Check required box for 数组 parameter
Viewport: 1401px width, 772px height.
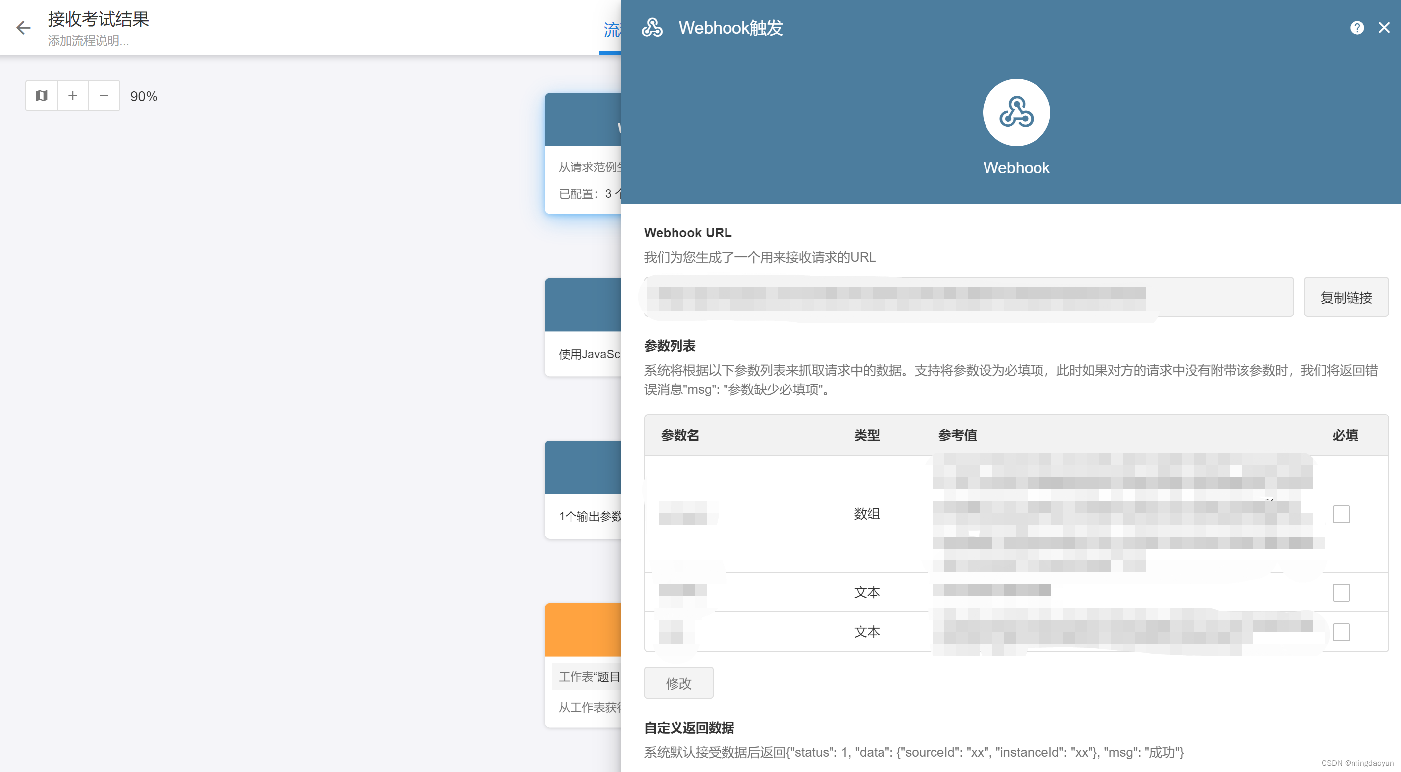point(1341,513)
